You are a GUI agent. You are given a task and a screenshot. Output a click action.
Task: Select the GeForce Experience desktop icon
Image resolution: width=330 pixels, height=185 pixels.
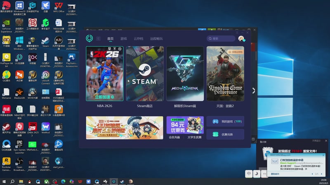click(x=6, y=26)
